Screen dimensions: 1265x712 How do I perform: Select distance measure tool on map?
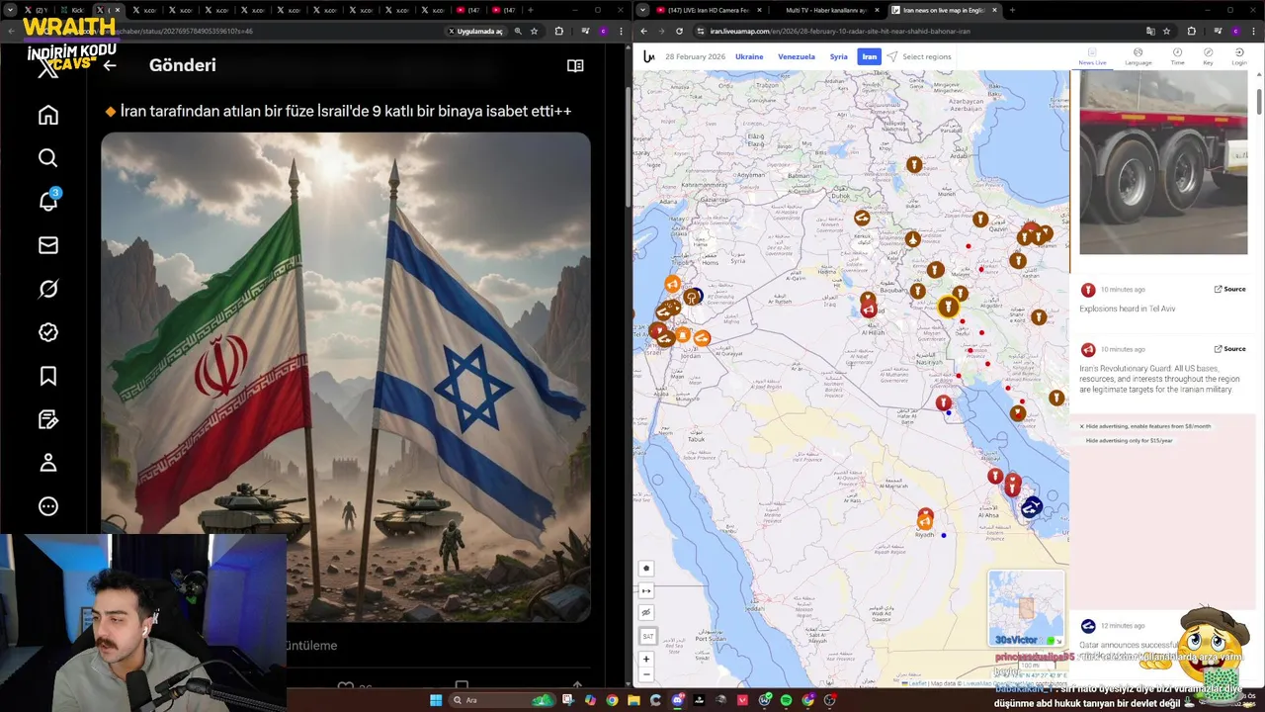[x=646, y=590]
